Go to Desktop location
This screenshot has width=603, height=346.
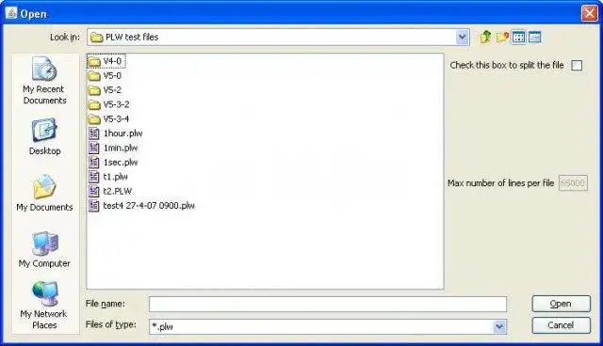44,136
